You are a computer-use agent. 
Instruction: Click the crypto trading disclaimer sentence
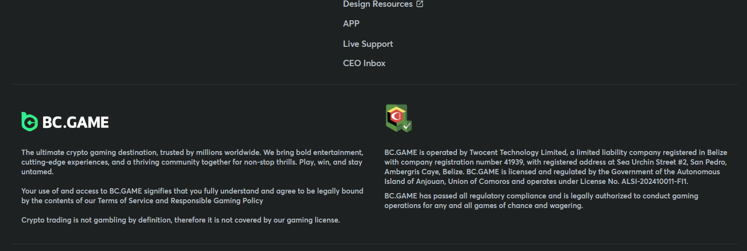tap(181, 220)
